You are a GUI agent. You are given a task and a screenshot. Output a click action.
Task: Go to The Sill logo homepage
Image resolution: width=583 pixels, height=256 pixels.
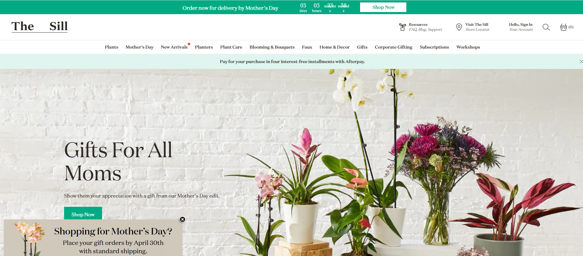[x=39, y=26]
